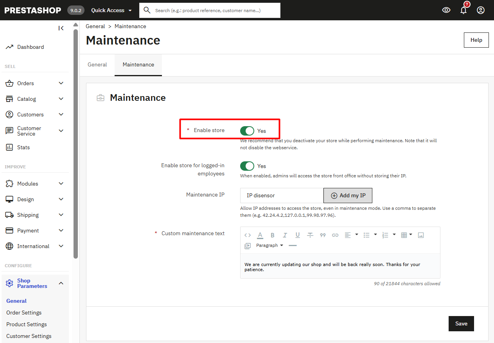
Task: Click the Add my IP button
Action: point(348,195)
